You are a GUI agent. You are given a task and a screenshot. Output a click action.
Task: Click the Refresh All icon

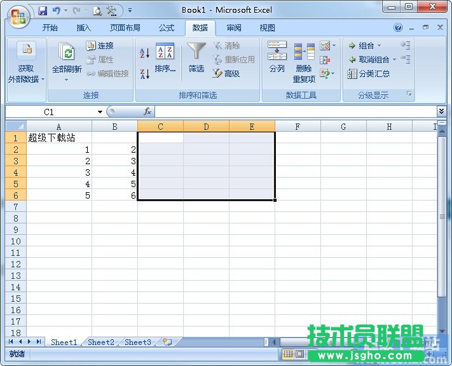(x=66, y=59)
